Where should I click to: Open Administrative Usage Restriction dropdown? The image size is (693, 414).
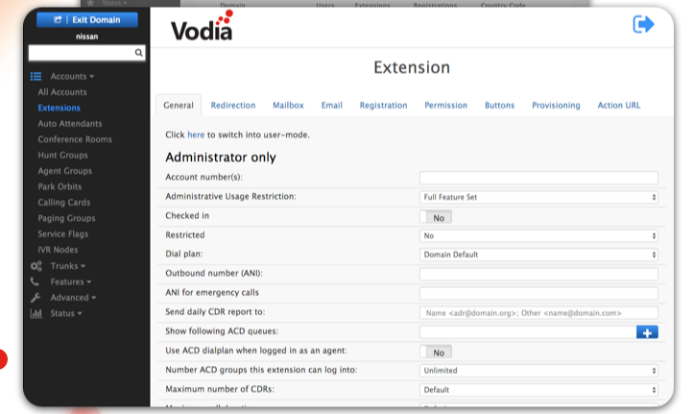tap(538, 197)
